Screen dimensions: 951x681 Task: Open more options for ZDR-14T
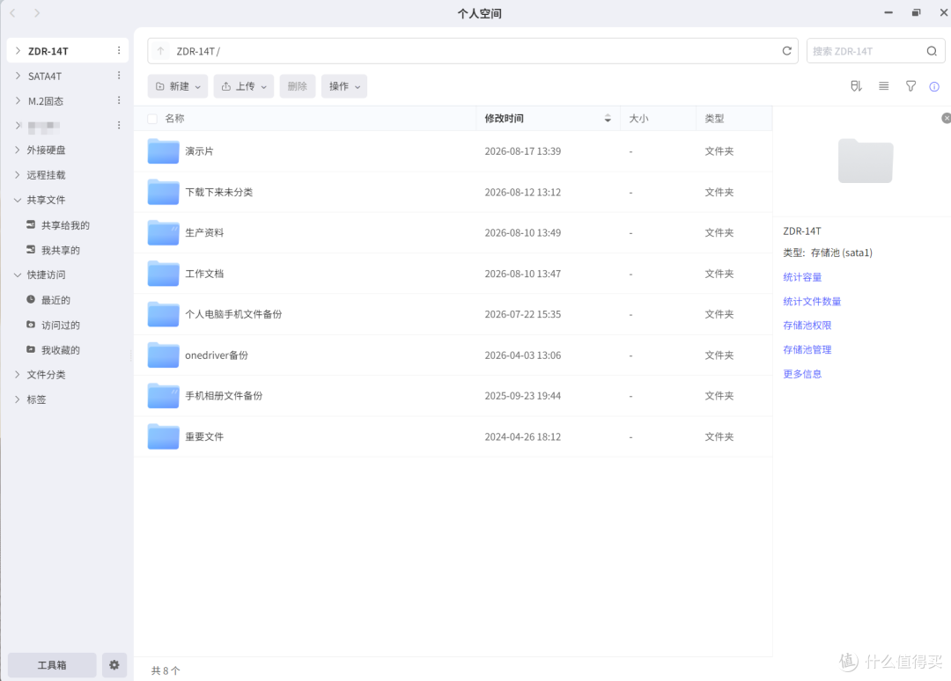click(119, 50)
